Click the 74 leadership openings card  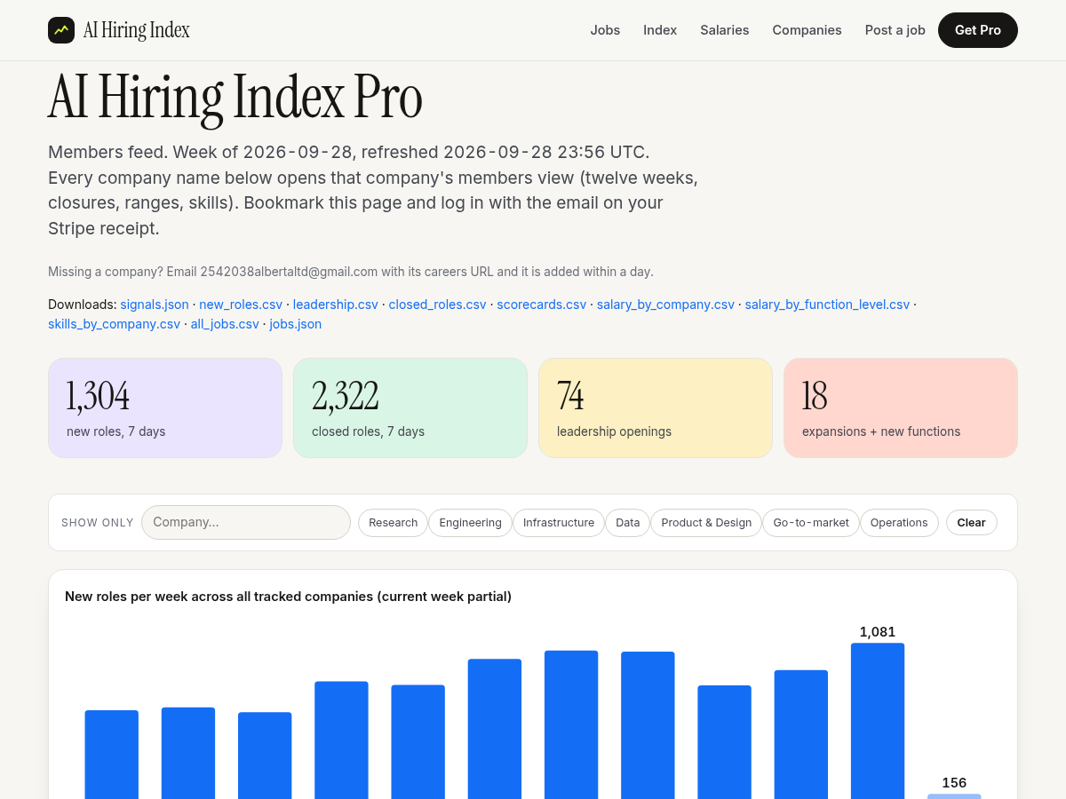point(656,407)
